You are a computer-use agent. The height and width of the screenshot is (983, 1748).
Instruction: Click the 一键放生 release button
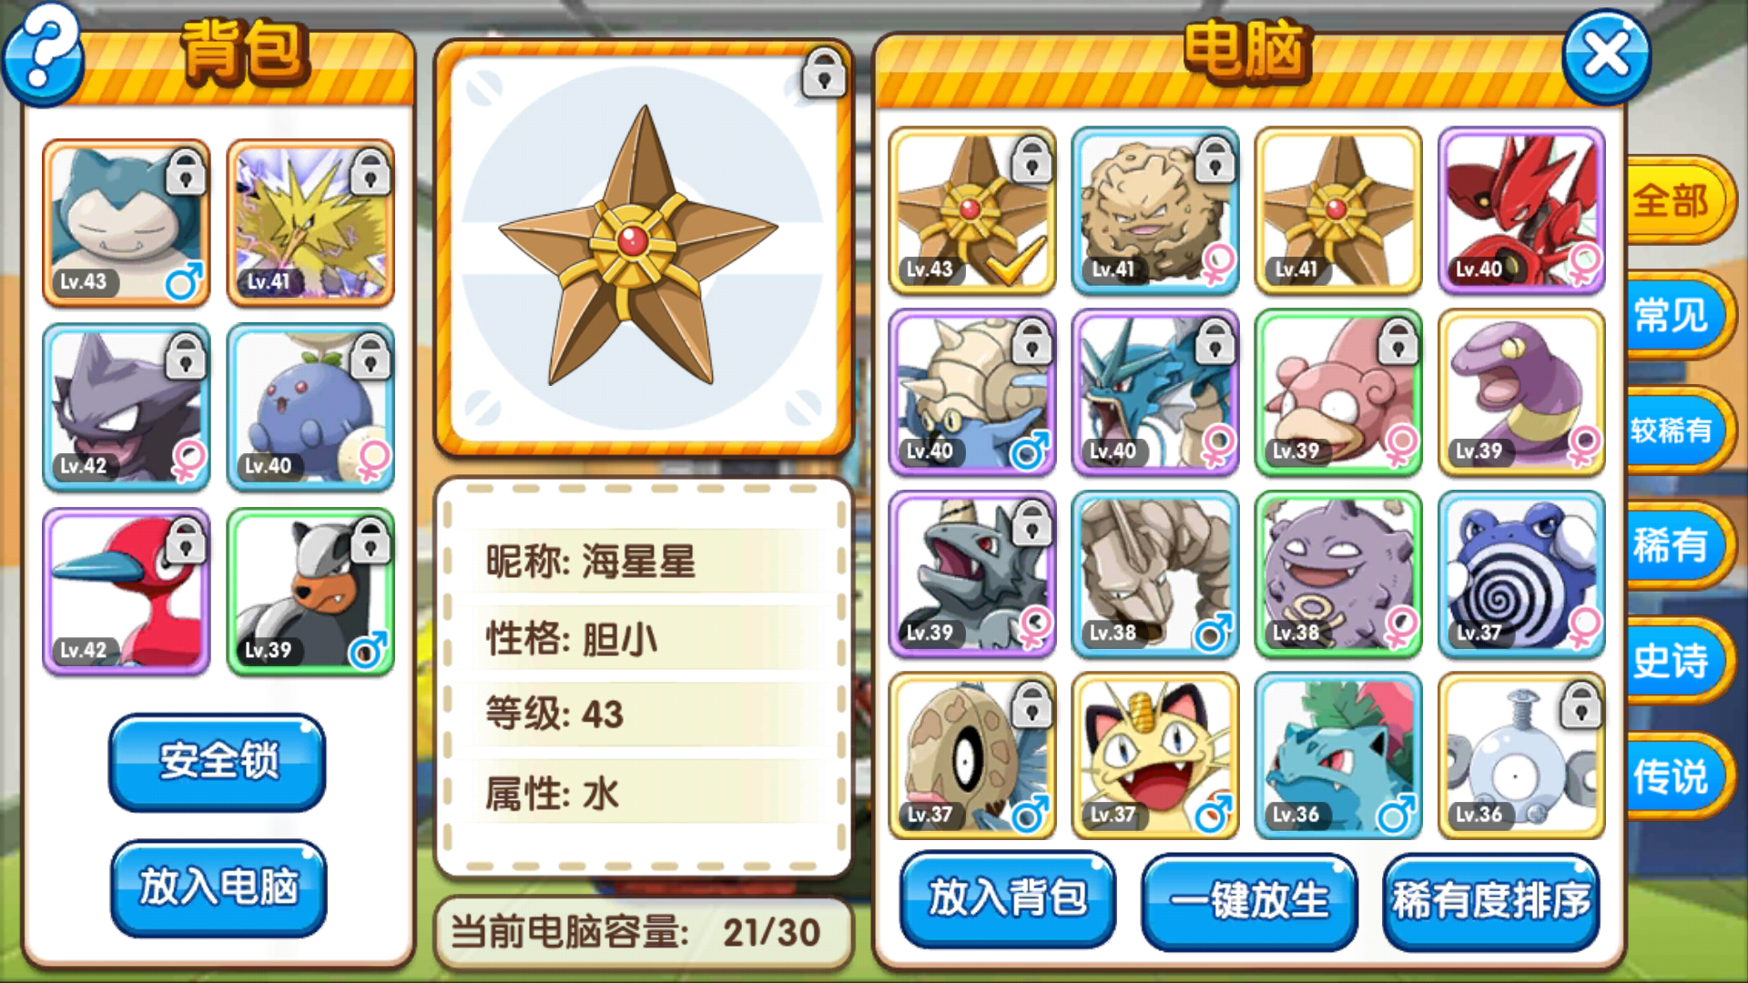coord(1249,901)
